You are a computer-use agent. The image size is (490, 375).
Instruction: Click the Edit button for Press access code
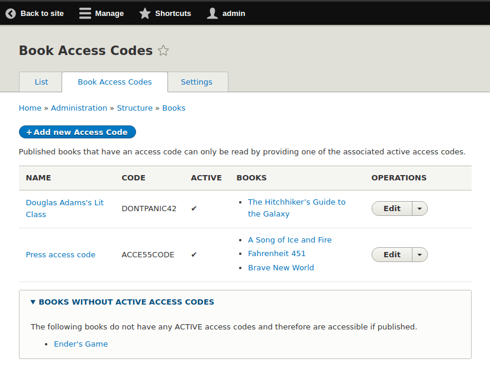tap(391, 254)
